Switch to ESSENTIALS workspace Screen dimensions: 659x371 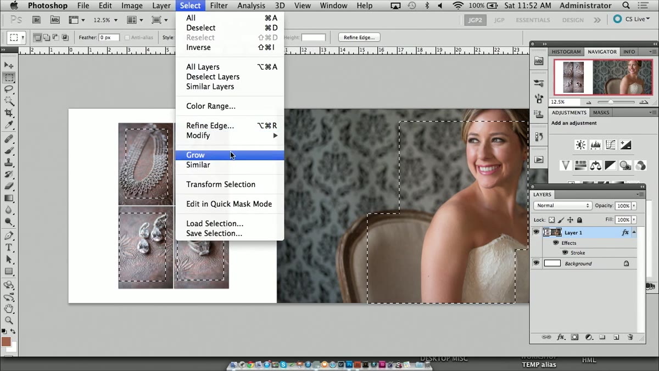coord(533,20)
